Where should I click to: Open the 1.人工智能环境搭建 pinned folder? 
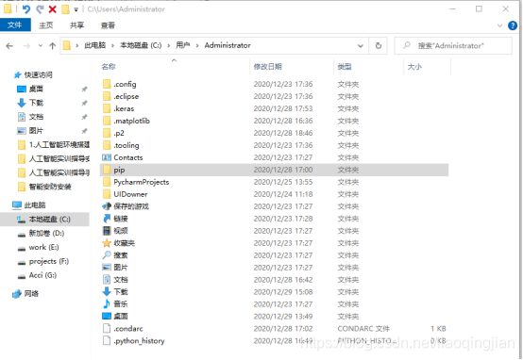pos(54,144)
